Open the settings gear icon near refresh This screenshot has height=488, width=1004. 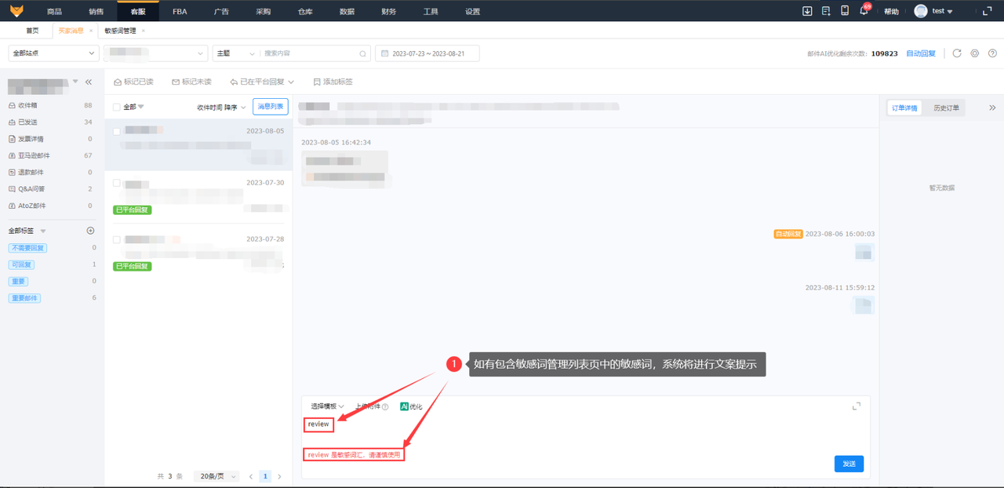pos(974,53)
